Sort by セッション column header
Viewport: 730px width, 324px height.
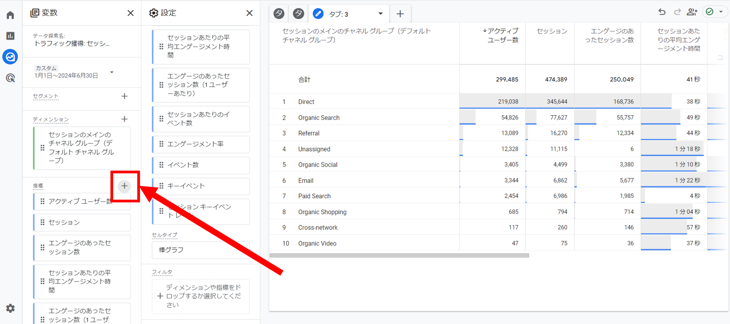(x=551, y=31)
